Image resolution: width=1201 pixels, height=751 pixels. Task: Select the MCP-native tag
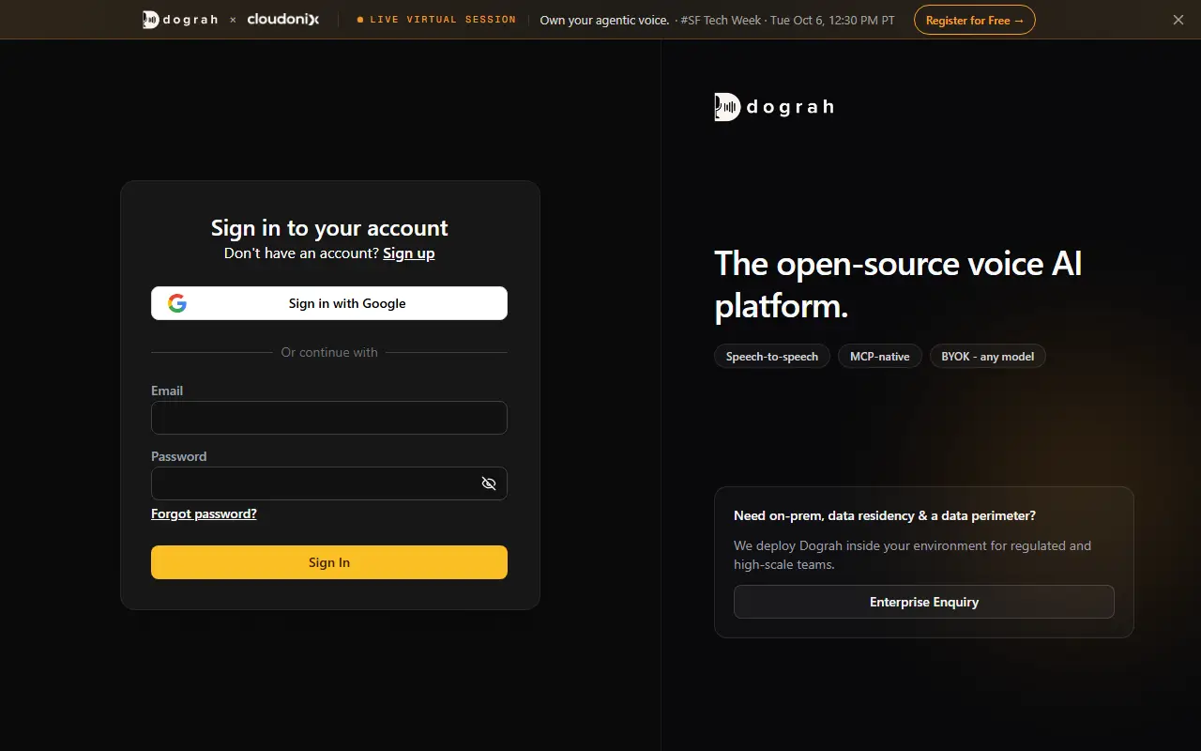point(880,357)
